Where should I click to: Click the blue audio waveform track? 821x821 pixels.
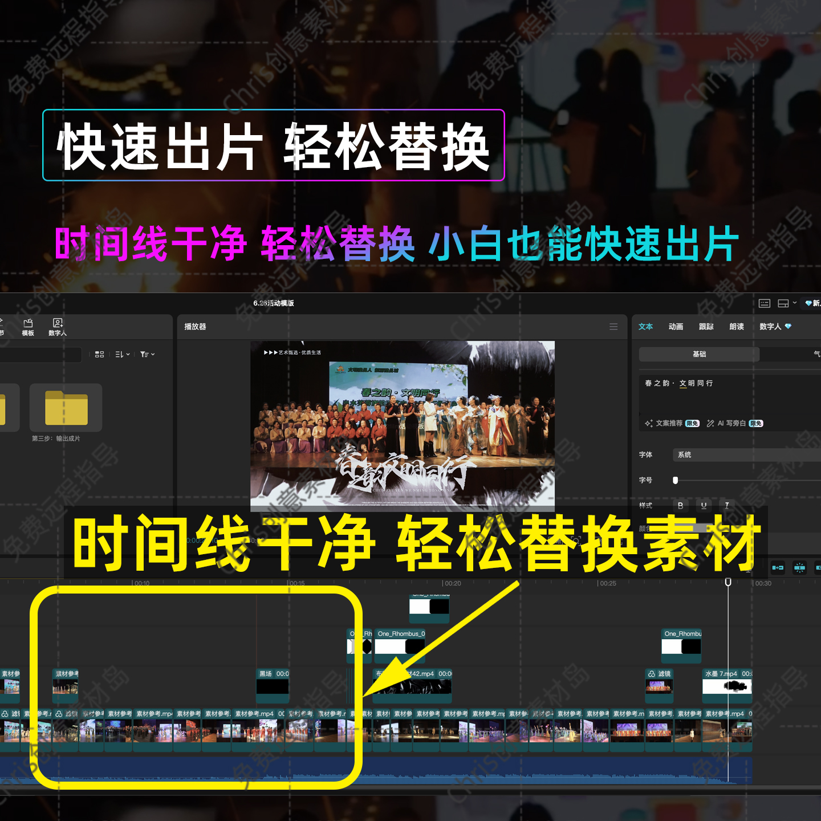pos(376,770)
